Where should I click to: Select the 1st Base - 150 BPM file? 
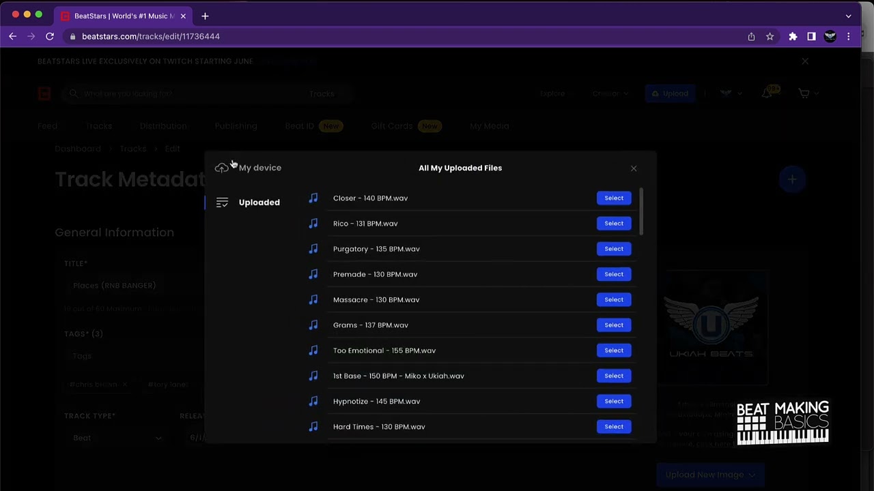(614, 376)
